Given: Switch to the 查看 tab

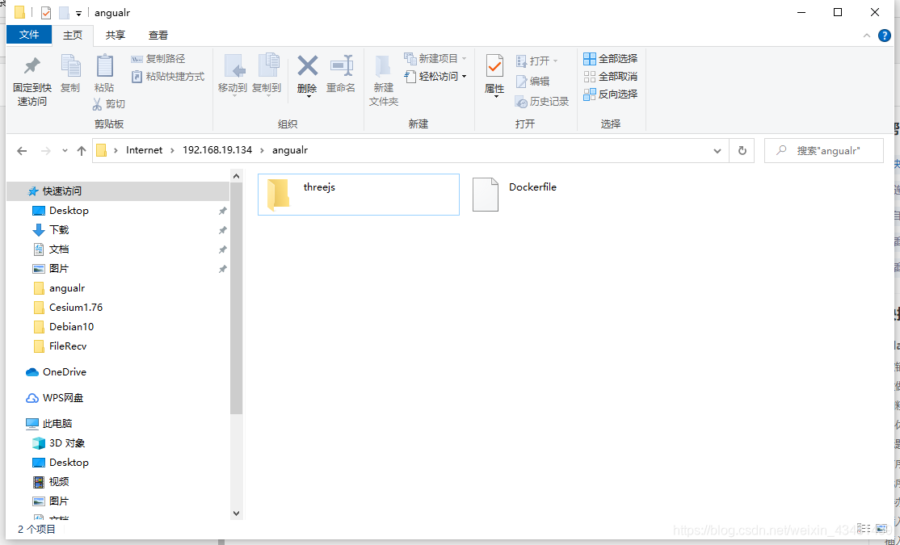Looking at the screenshot, I should 158,35.
